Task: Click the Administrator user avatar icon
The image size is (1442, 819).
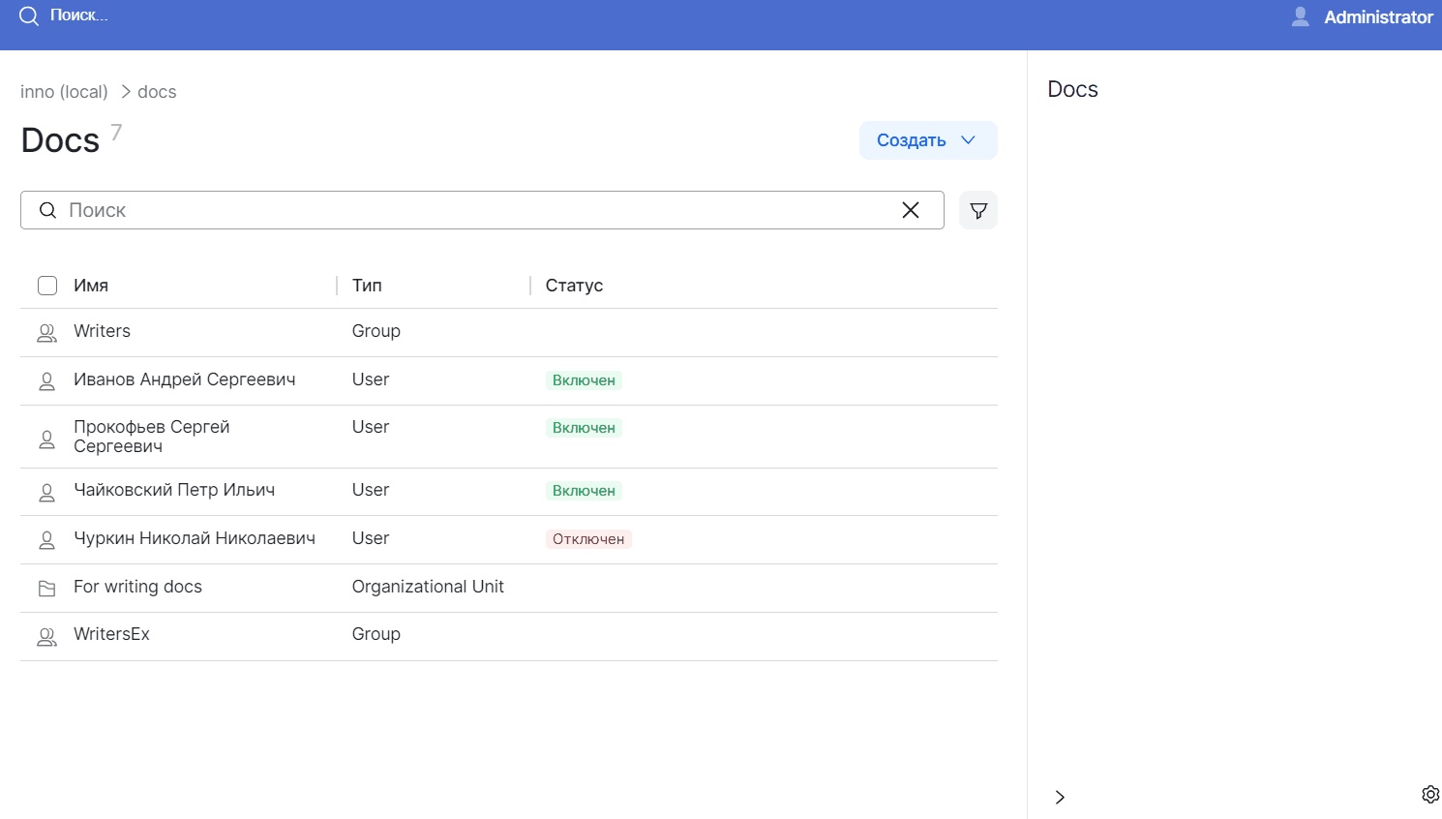Action: [1301, 16]
